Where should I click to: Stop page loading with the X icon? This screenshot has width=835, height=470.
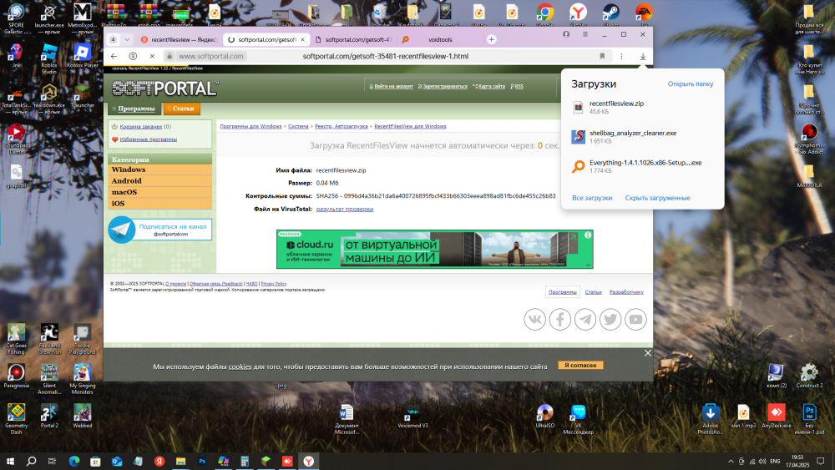pyautogui.click(x=152, y=56)
